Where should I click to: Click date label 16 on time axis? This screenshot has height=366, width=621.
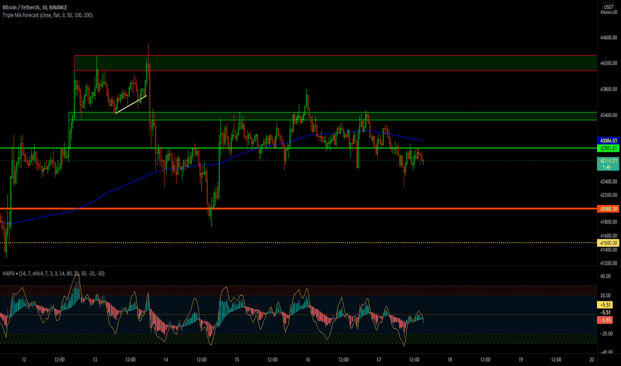308,359
